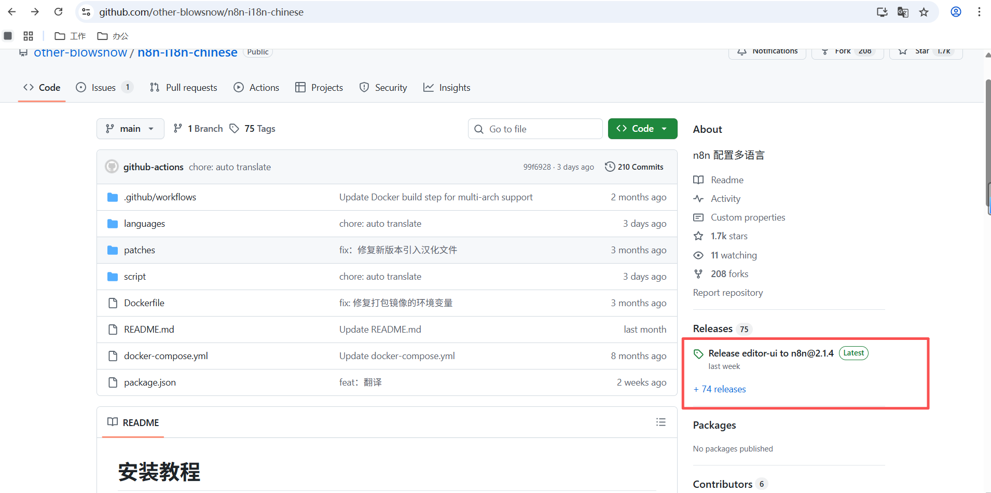The height and width of the screenshot is (493, 991).
Task: Open Release editor-ui to n8n@2.1.4
Action: pos(771,353)
